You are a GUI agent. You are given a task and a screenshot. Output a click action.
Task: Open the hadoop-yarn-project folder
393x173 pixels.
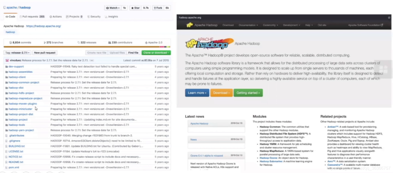[x=21, y=130]
